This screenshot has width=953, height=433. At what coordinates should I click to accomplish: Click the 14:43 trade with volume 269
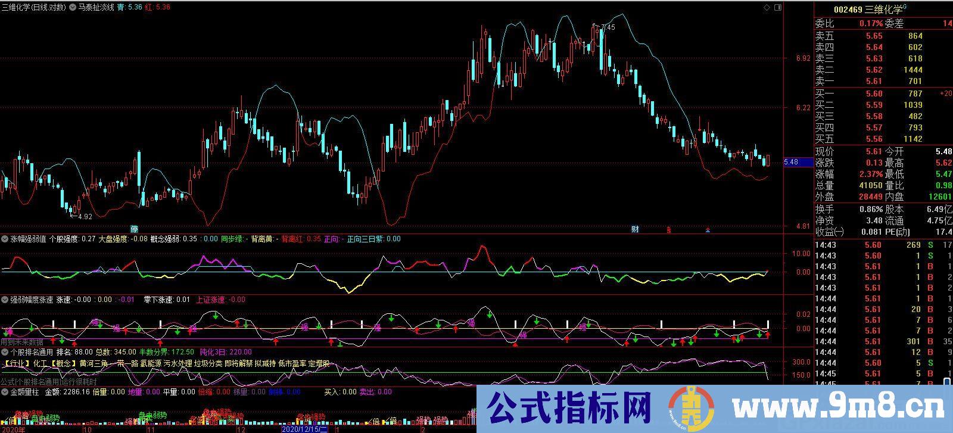[x=883, y=245]
